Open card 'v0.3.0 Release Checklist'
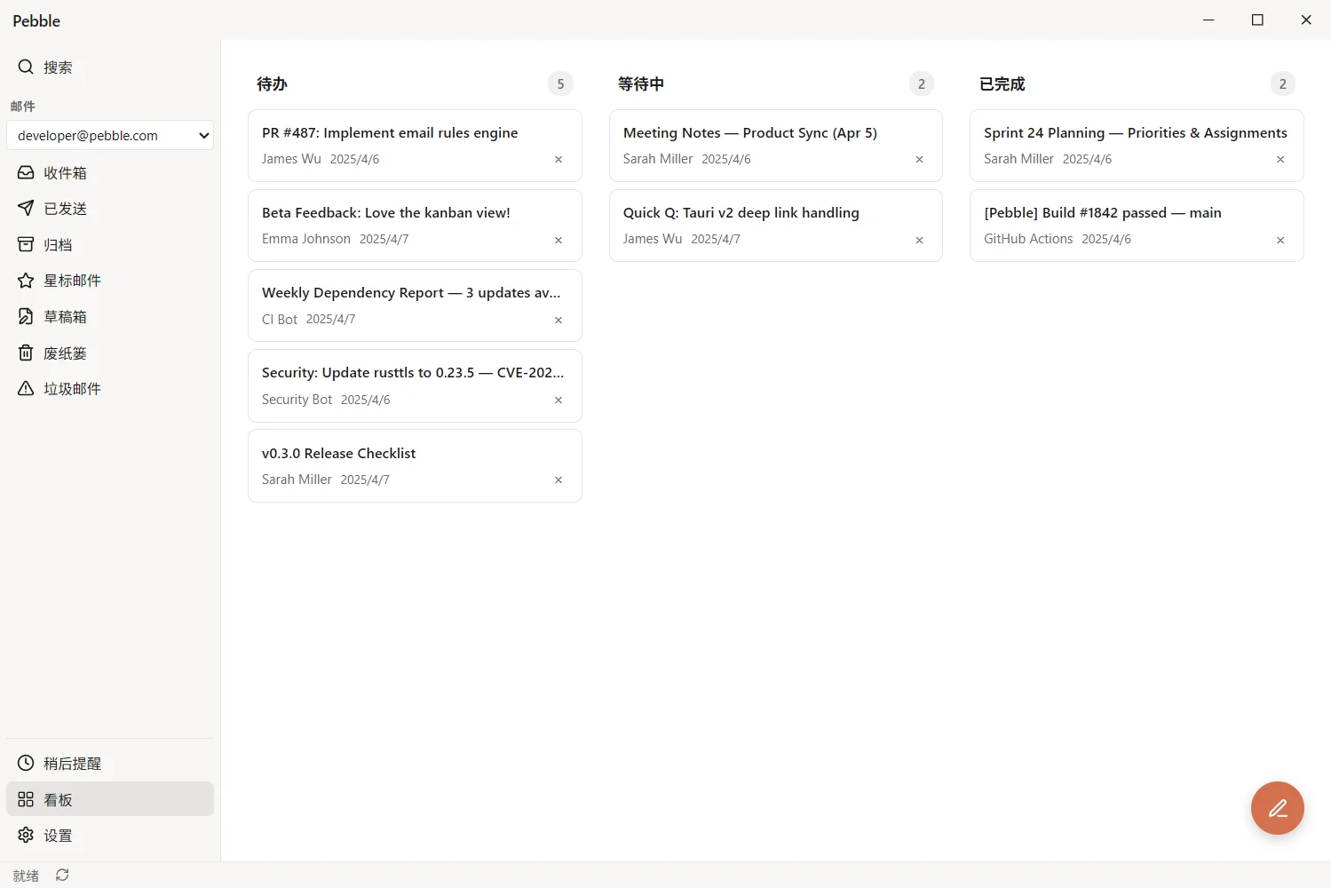The image size is (1331, 888). (415, 465)
